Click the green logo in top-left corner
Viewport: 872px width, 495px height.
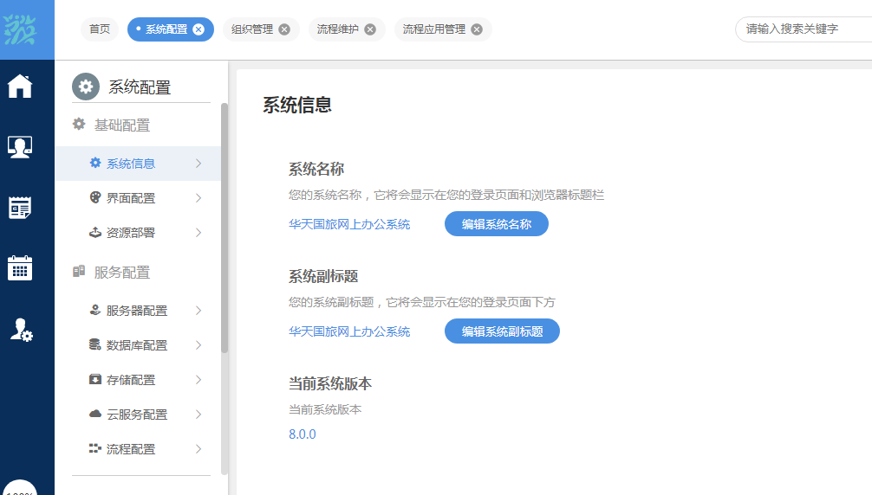[20, 29]
